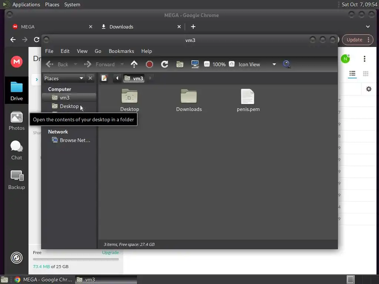Image resolution: width=379 pixels, height=284 pixels.
Task: Open Drive in MEGA sidebar
Action: (x=17, y=91)
